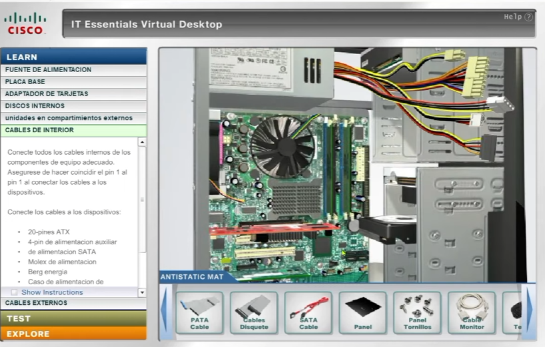Image resolution: width=545 pixels, height=347 pixels.
Task: Click the Molex de alimentacion list item
Action: [62, 262]
